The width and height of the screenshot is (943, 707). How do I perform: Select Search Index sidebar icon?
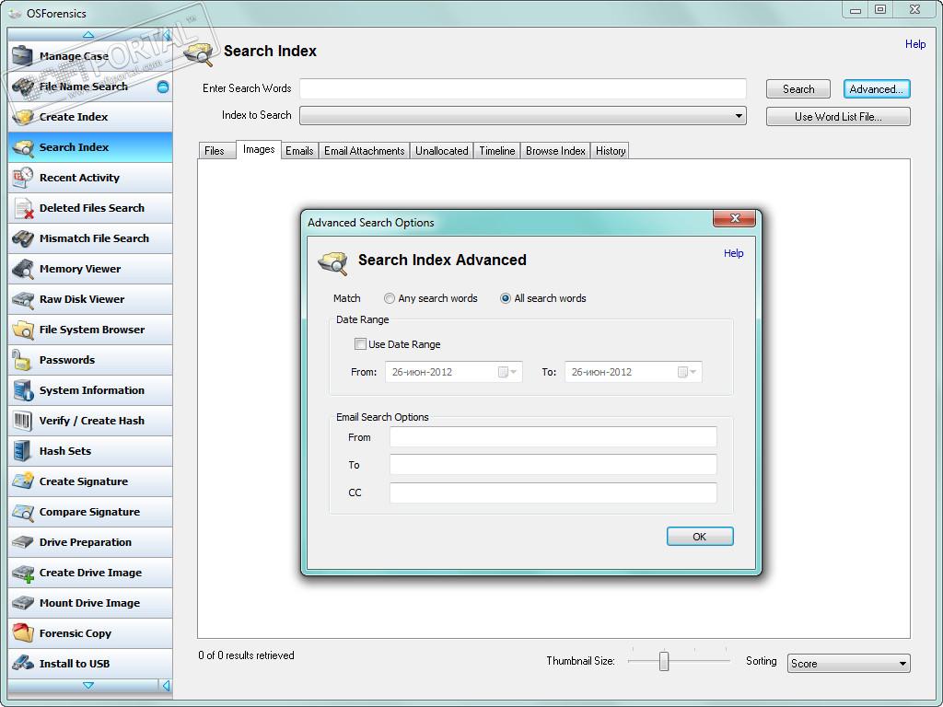(x=23, y=147)
